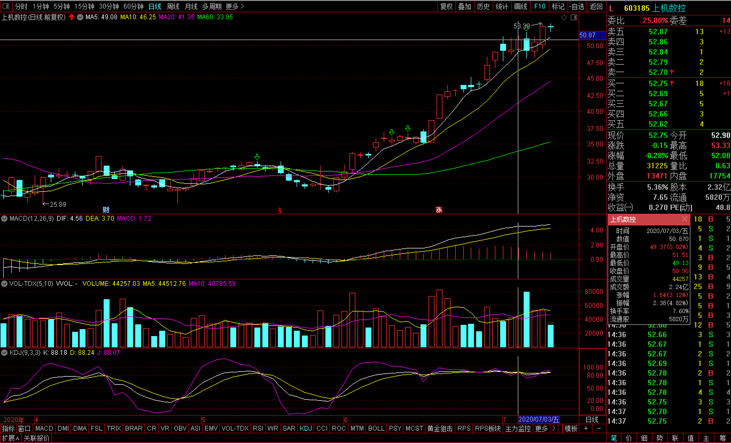
Task: Click the panel layout icon at top-left
Action: [6, 6]
